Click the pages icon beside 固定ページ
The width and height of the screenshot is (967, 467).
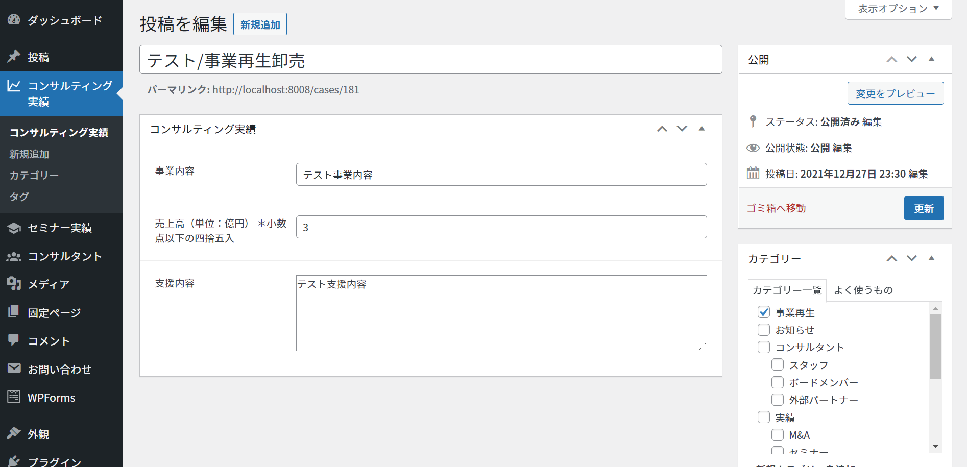click(14, 312)
